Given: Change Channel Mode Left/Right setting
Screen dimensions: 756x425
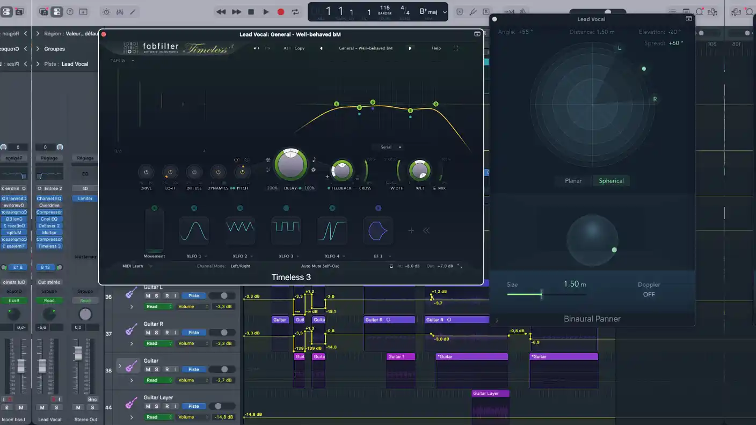Looking at the screenshot, I should (x=241, y=266).
